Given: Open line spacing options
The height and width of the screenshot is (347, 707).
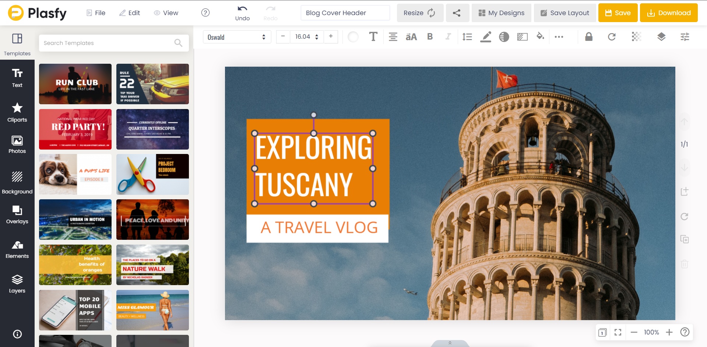Looking at the screenshot, I should coord(467,37).
